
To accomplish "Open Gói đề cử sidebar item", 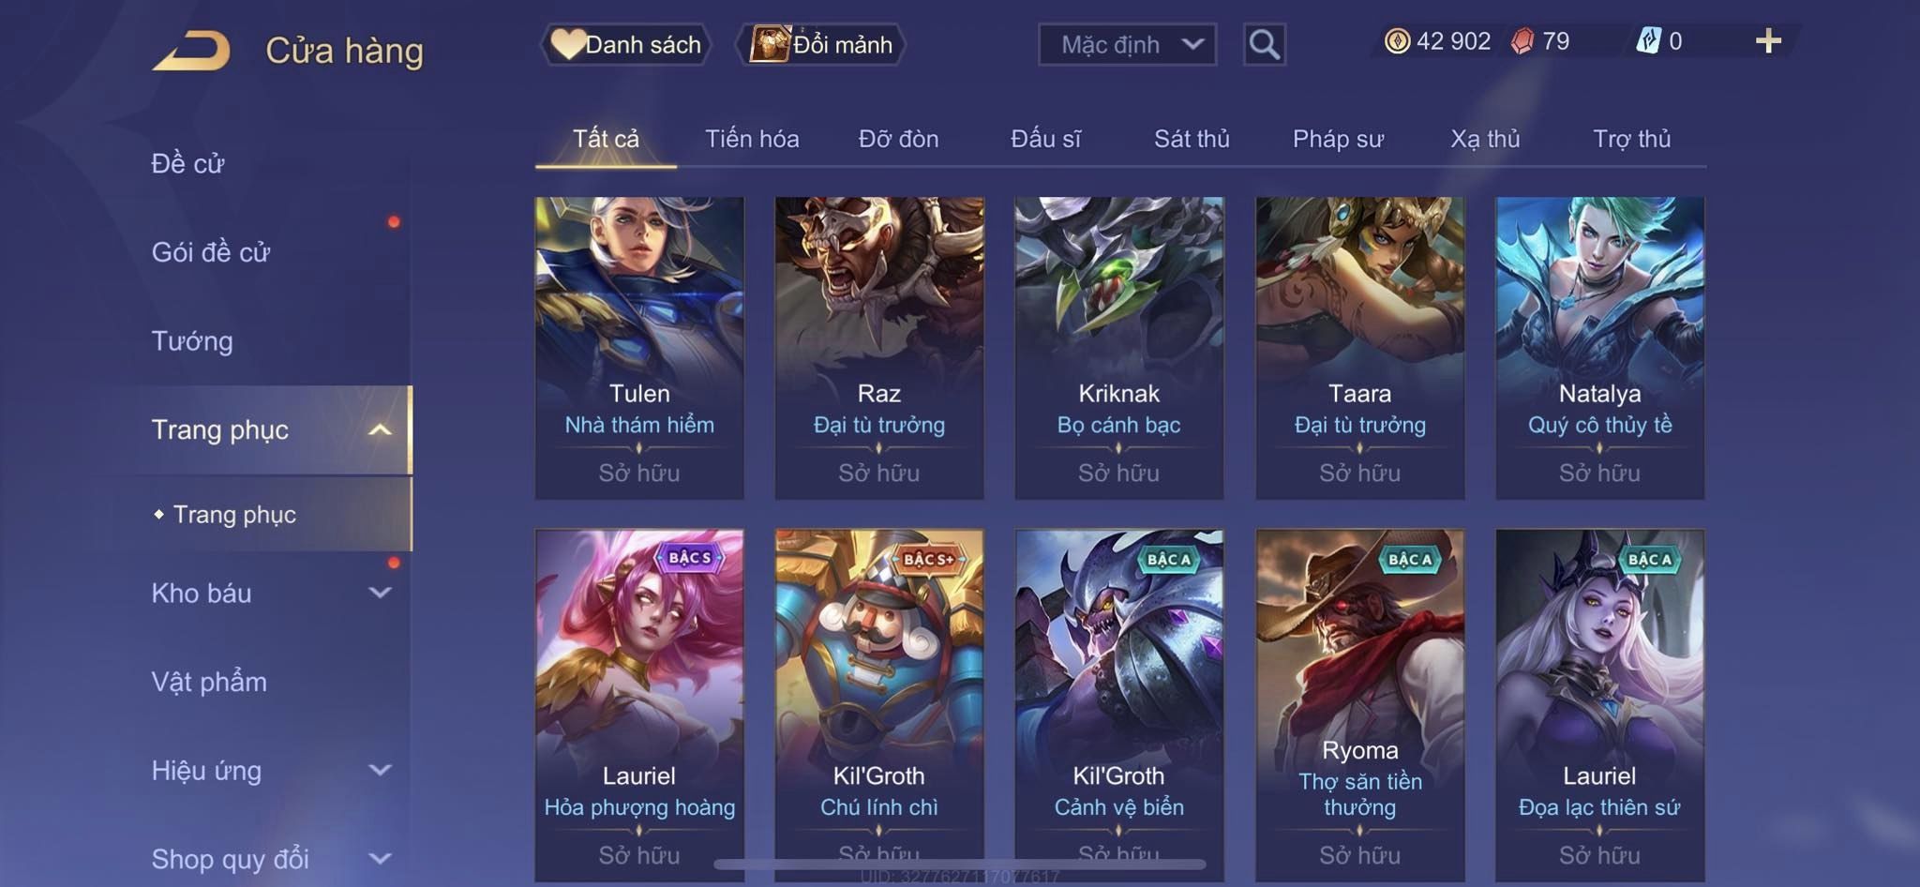I will pos(211,252).
